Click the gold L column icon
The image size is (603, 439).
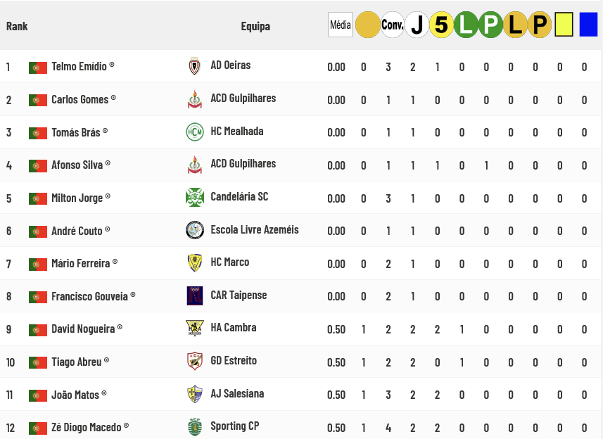tap(515, 25)
